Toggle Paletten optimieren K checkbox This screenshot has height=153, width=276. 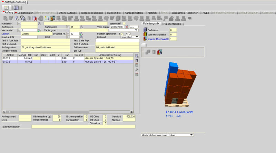[129, 34]
